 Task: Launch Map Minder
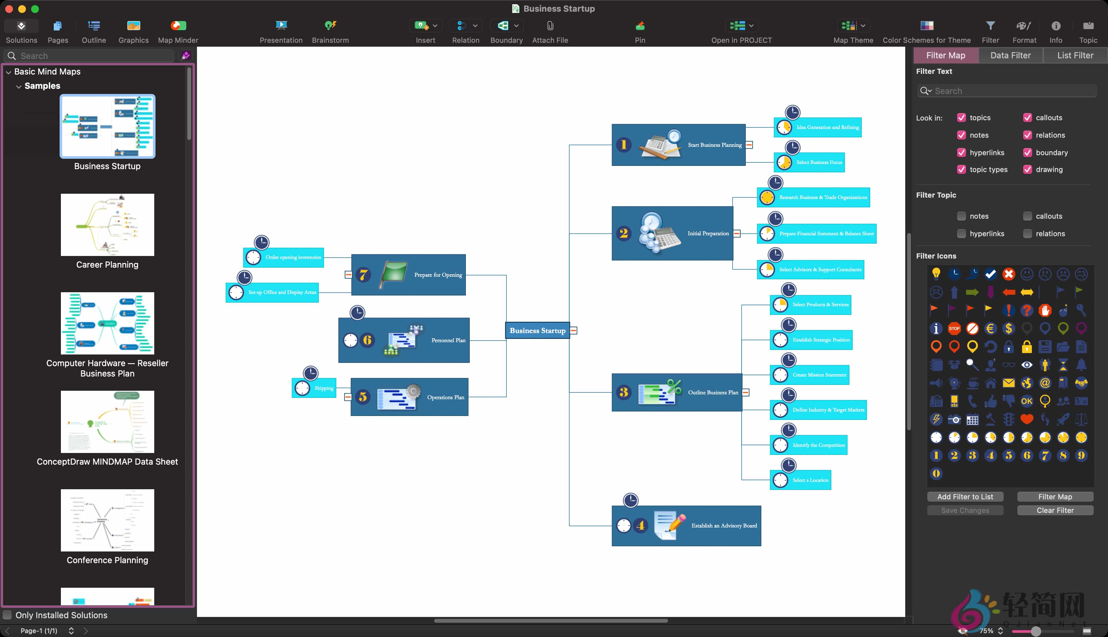coord(177,31)
